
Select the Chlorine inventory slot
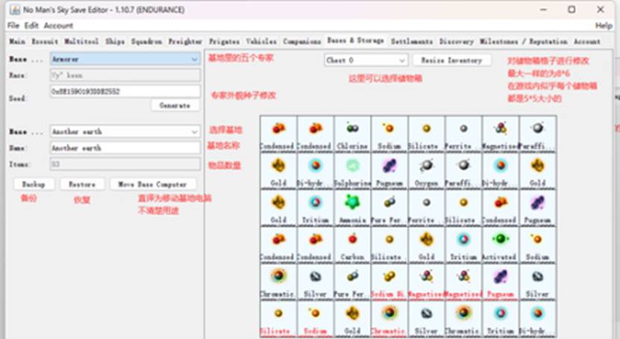click(352, 134)
